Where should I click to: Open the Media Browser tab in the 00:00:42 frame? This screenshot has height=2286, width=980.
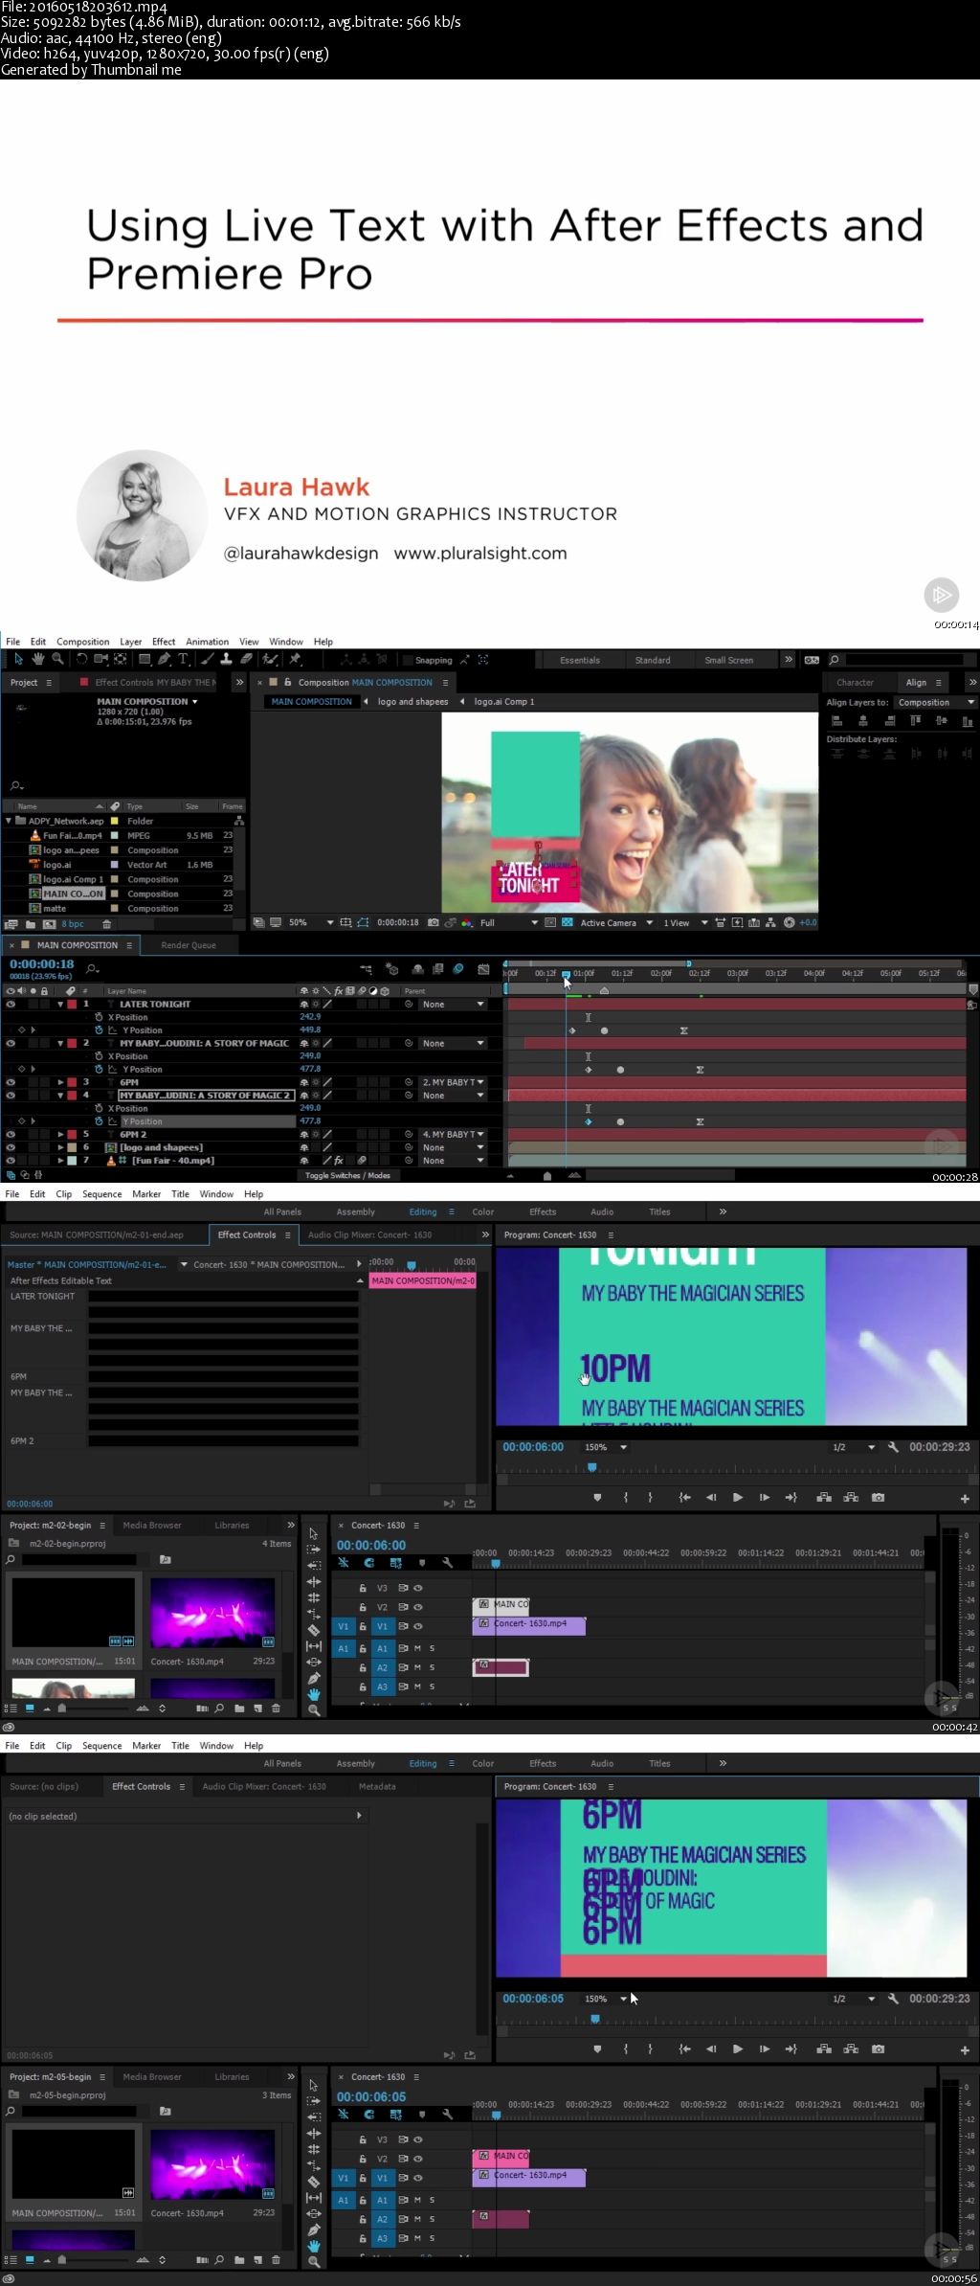click(152, 1526)
